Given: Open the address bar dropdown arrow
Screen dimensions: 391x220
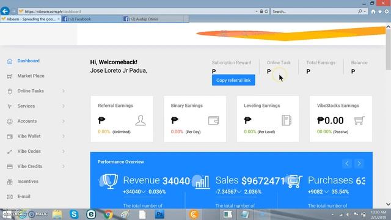Looking at the screenshot, I should [x=257, y=12].
